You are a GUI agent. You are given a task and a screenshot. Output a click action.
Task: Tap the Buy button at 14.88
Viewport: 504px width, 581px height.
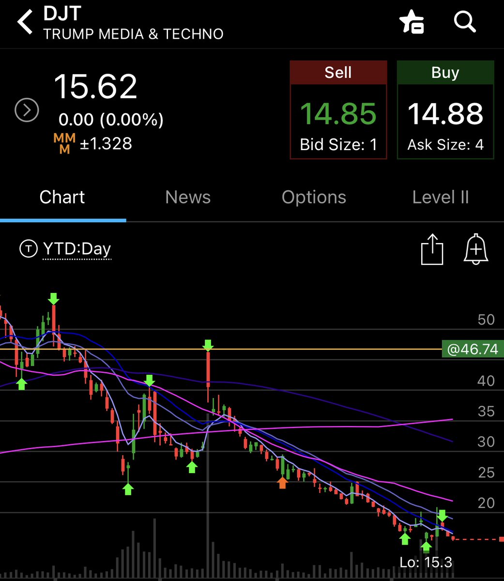click(x=445, y=110)
